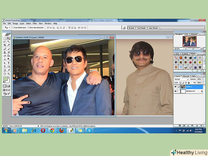The width and height of the screenshot is (208, 156).
Task: Toggle lock position in Layers panel
Action: 186,83
